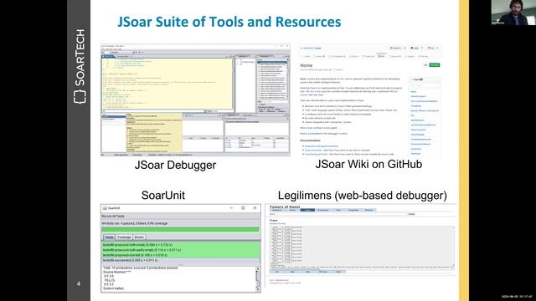Click the Home heading on the JSoar Wiki page
This screenshot has width=536, height=301.
click(307, 65)
